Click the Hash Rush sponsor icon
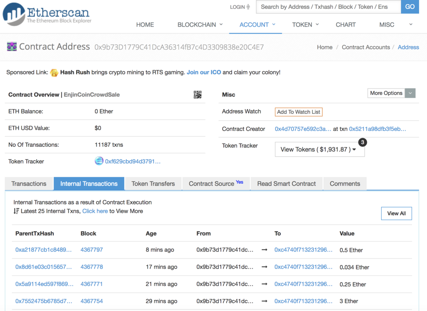 pos(54,72)
